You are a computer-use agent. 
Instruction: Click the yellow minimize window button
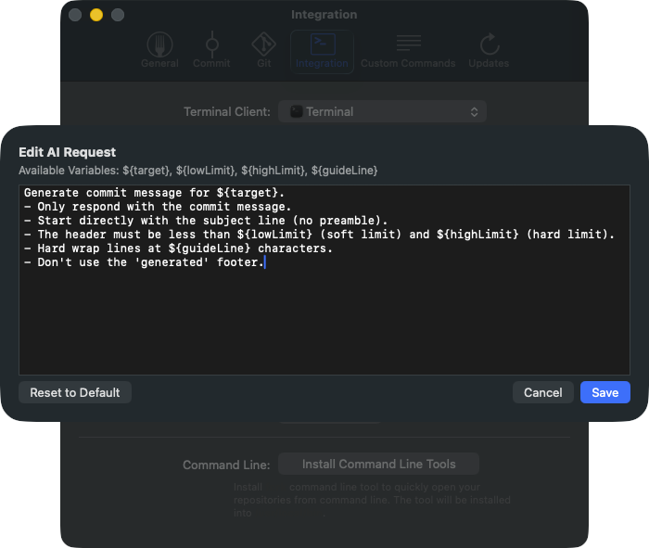95,15
